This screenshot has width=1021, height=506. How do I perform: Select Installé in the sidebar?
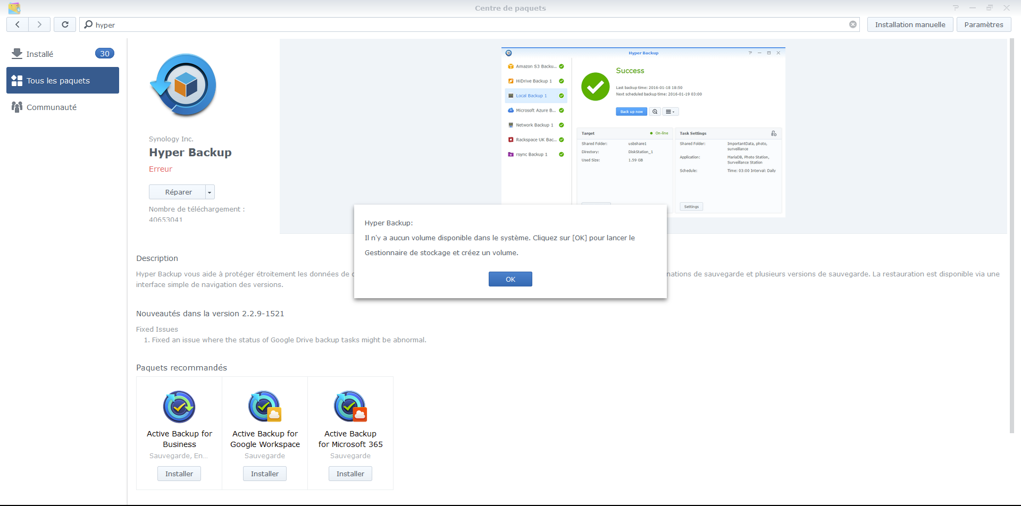(x=63, y=54)
